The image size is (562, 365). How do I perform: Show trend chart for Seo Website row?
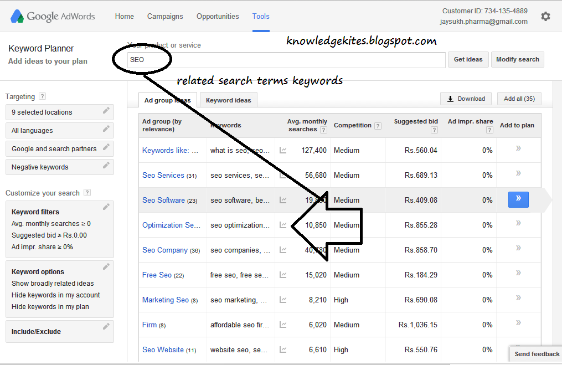point(283,349)
